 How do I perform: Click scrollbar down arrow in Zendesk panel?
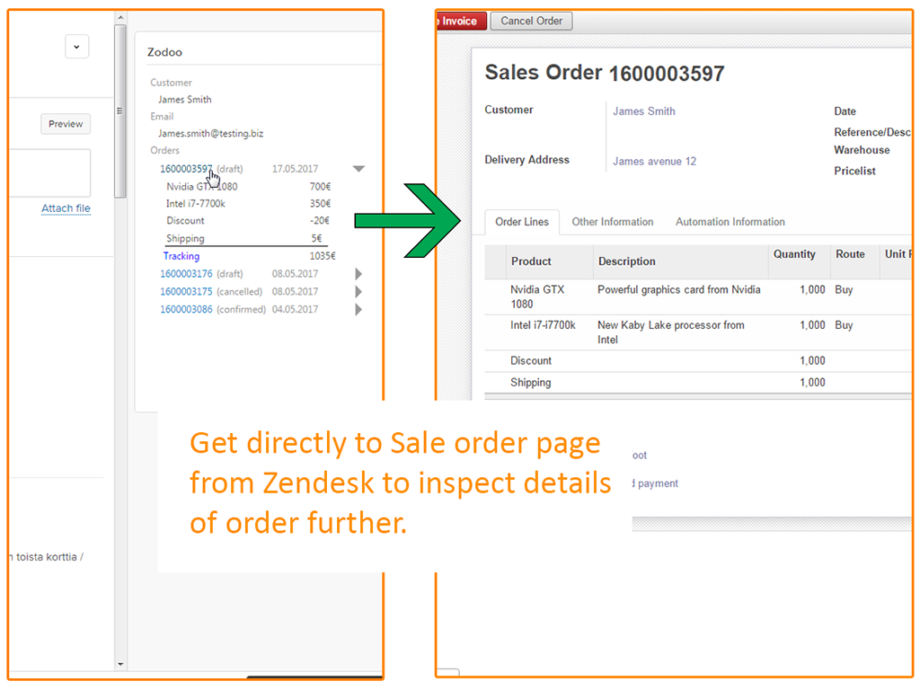120,665
